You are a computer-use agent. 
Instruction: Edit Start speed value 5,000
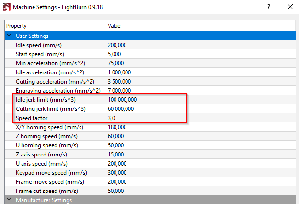tap(114, 54)
